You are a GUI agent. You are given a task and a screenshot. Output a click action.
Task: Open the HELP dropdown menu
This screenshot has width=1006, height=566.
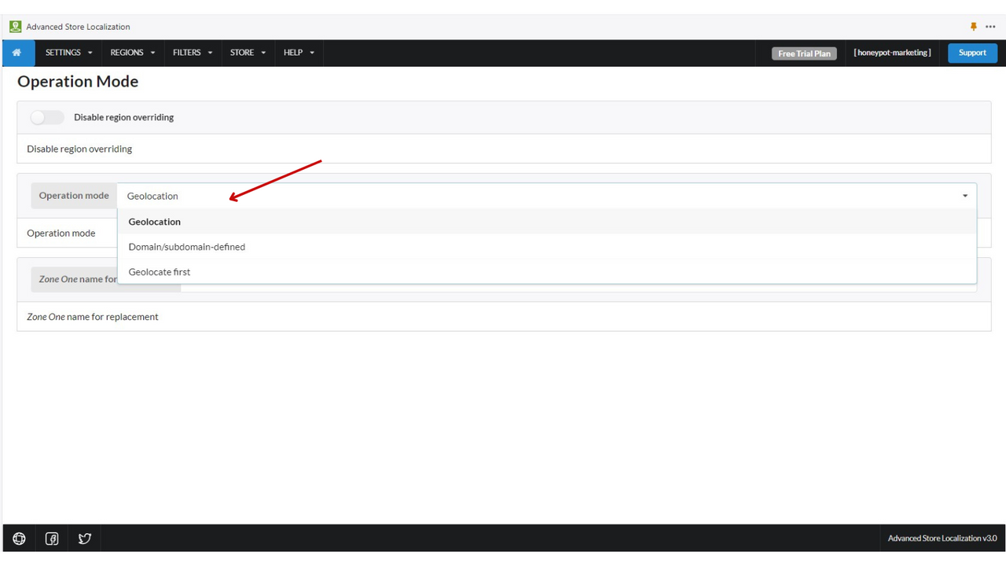299,53
